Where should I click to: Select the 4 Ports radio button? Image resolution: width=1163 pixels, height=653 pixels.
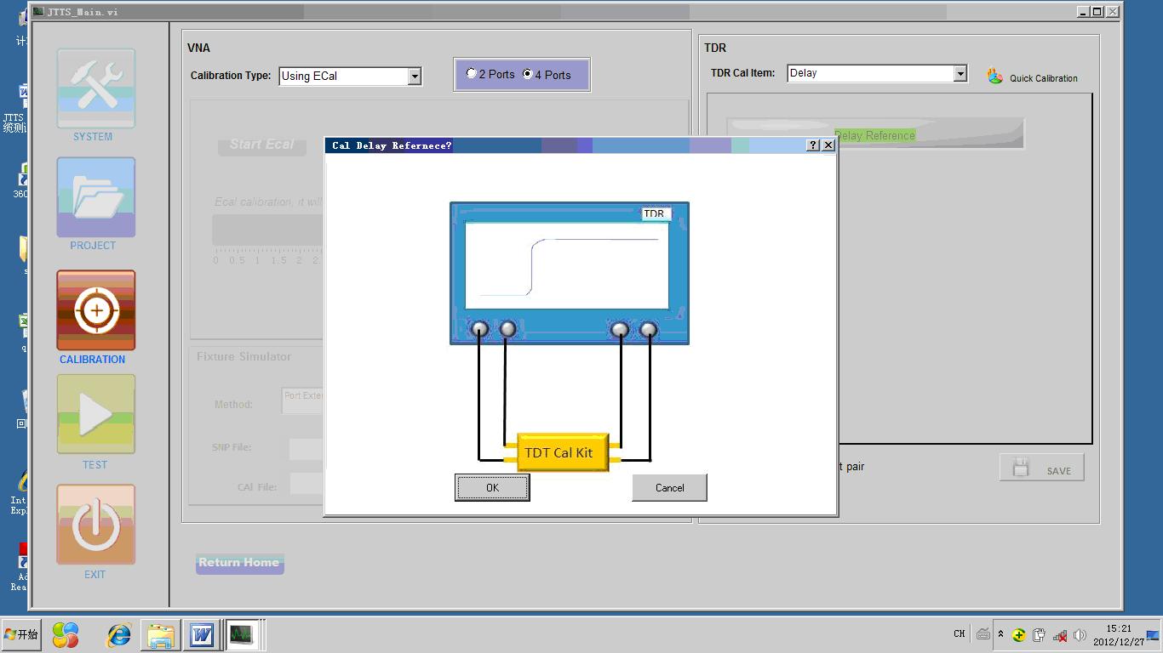[x=528, y=74]
